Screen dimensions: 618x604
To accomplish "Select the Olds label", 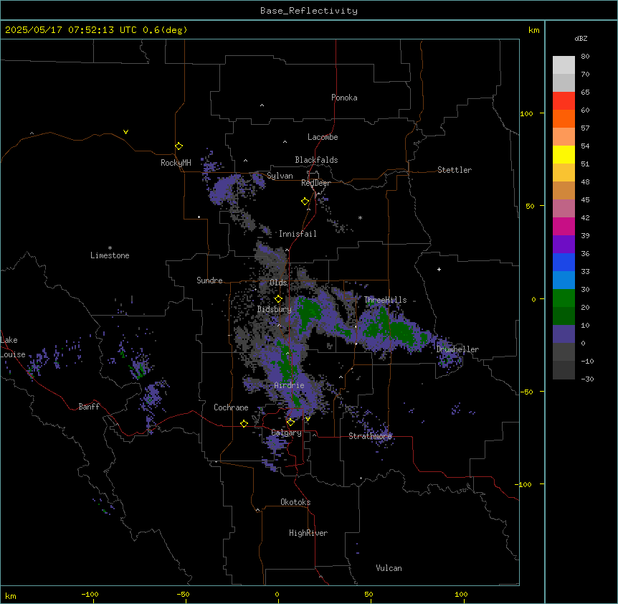I will (x=278, y=283).
